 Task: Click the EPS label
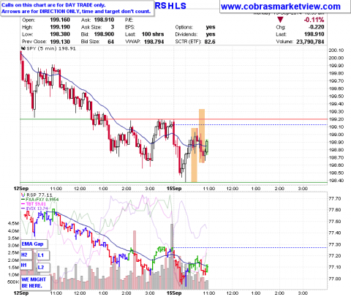pos(129,27)
